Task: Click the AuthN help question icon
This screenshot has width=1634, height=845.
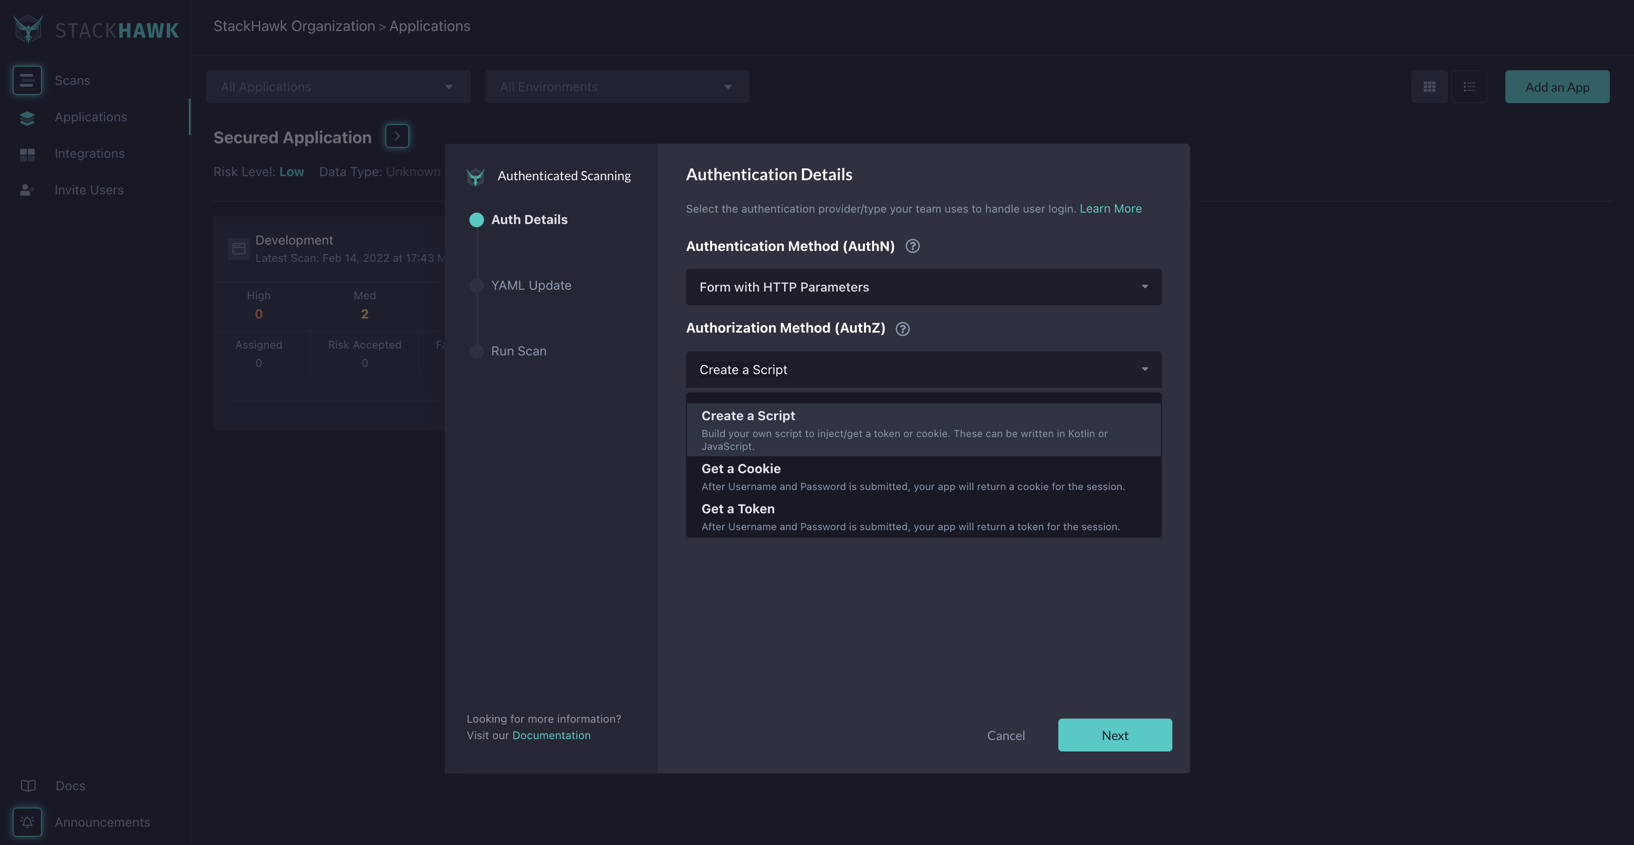Action: (x=913, y=246)
